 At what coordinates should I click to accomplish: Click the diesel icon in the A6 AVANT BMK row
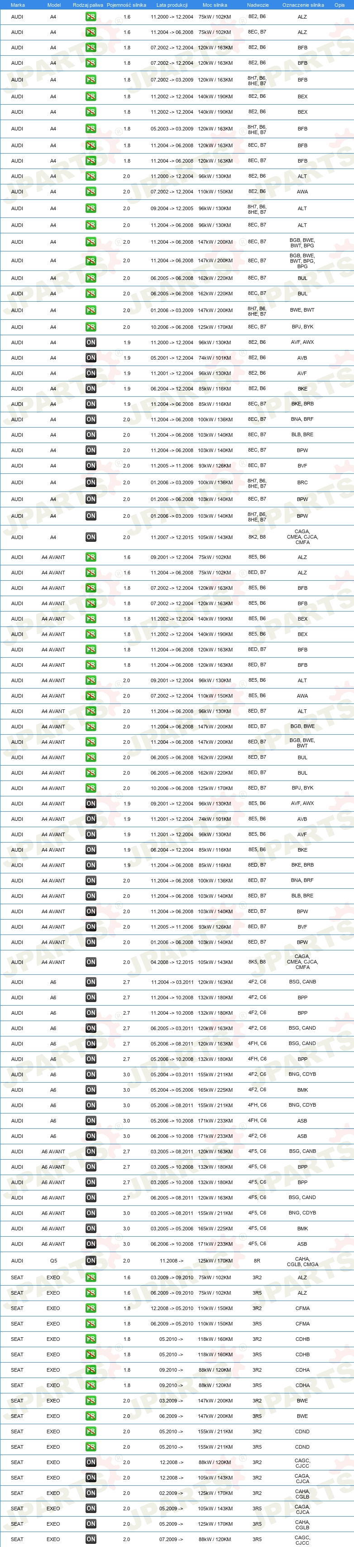(91, 1228)
